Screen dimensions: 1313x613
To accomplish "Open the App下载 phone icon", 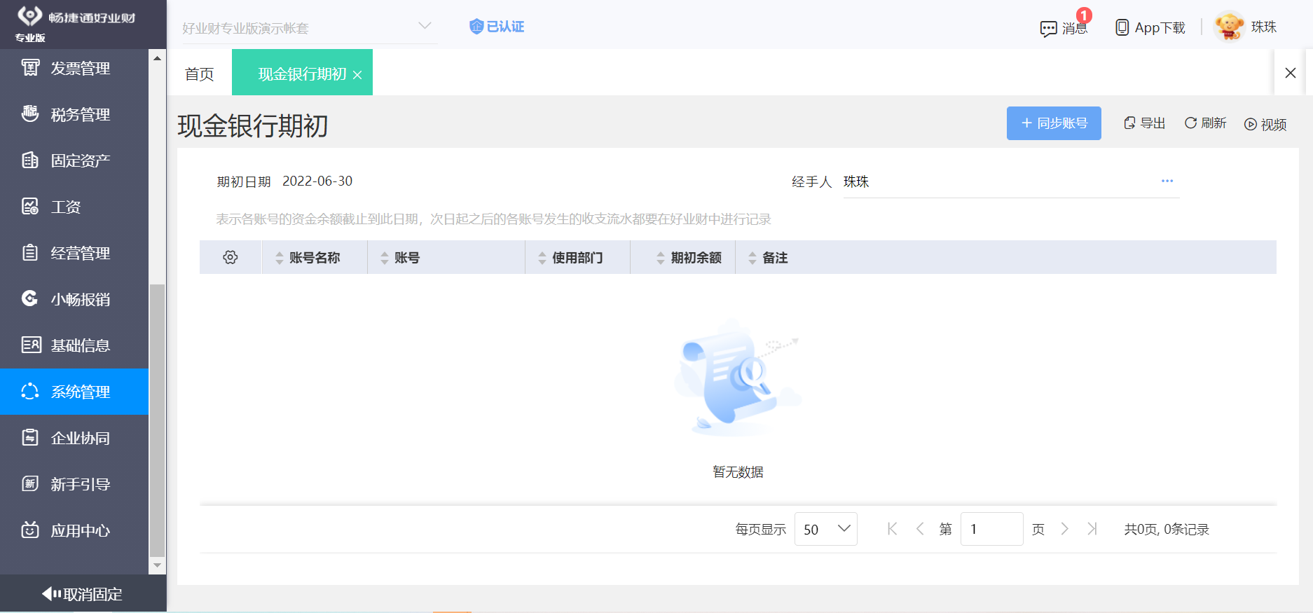I will (1122, 27).
